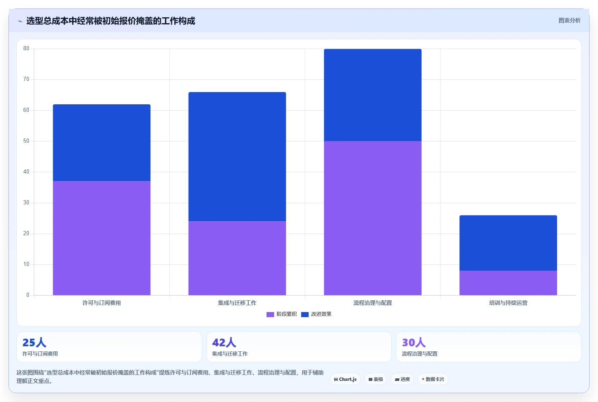Open the 25人 许可与订阅费用 card

click(109, 347)
